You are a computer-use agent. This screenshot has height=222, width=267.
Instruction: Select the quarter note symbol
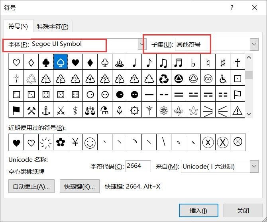point(134,62)
